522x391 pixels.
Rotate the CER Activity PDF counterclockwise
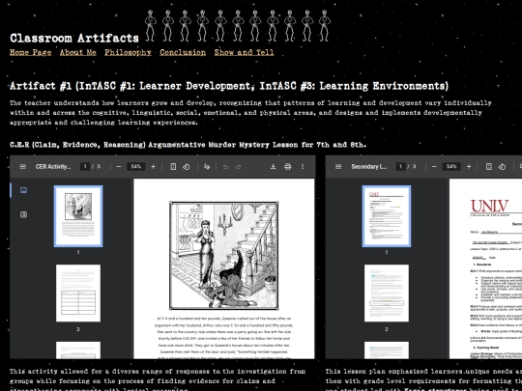coord(187,167)
